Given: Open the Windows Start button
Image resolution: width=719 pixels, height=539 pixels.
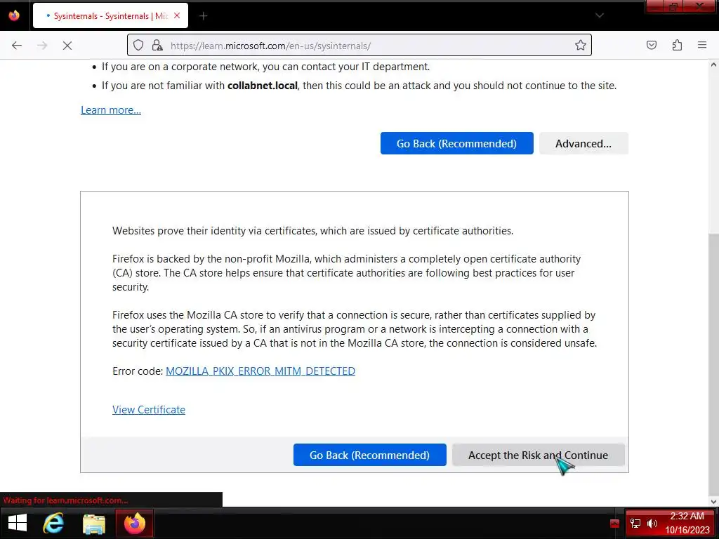Looking at the screenshot, I should tap(18, 523).
